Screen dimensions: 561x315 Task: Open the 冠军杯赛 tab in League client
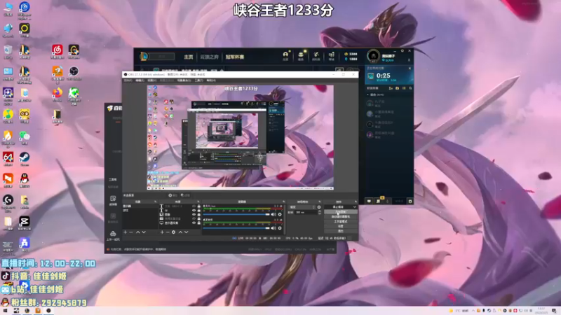[x=234, y=57]
